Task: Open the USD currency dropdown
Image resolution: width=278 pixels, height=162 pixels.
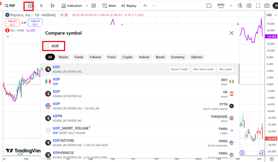Action: point(271,15)
